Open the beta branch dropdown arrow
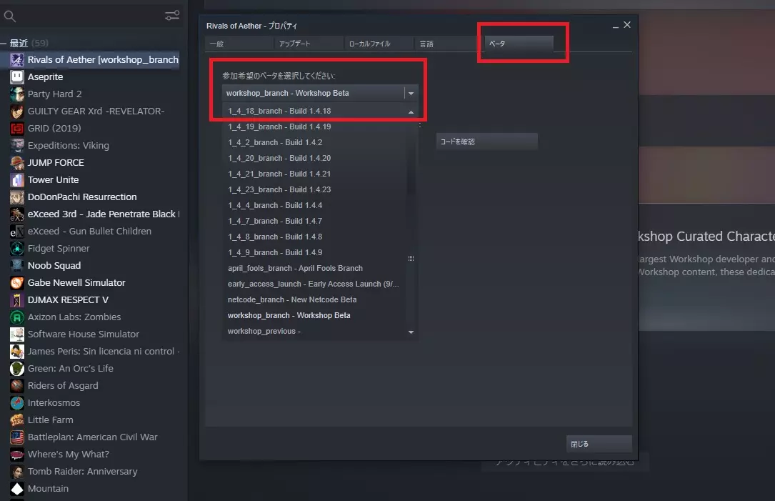 click(411, 93)
